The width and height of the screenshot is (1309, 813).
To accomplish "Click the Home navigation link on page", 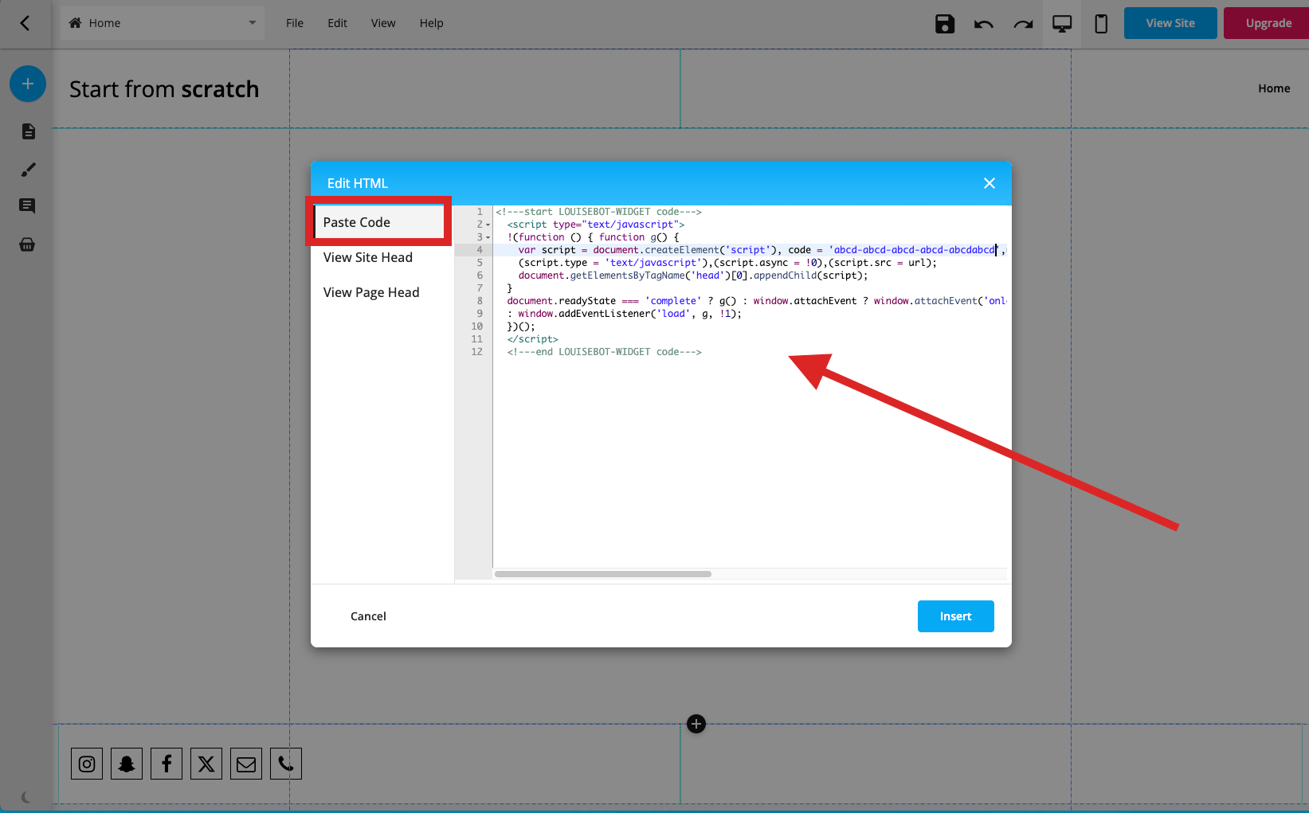I will click(x=1274, y=88).
